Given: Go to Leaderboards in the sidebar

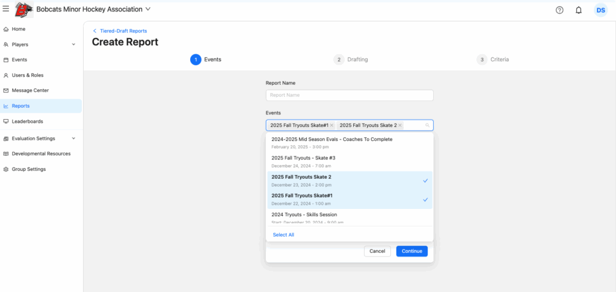Looking at the screenshot, I should 28,121.
